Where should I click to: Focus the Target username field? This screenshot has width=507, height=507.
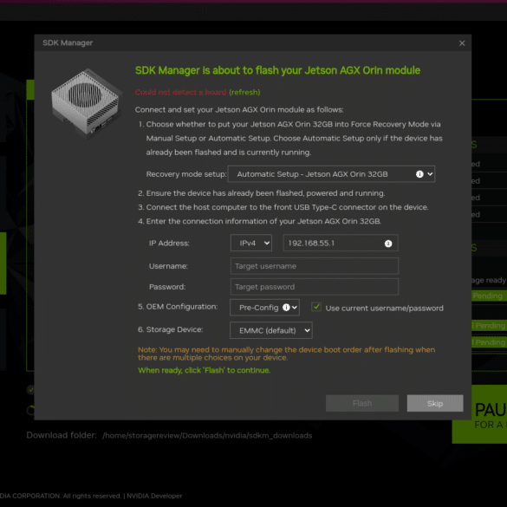[315, 266]
